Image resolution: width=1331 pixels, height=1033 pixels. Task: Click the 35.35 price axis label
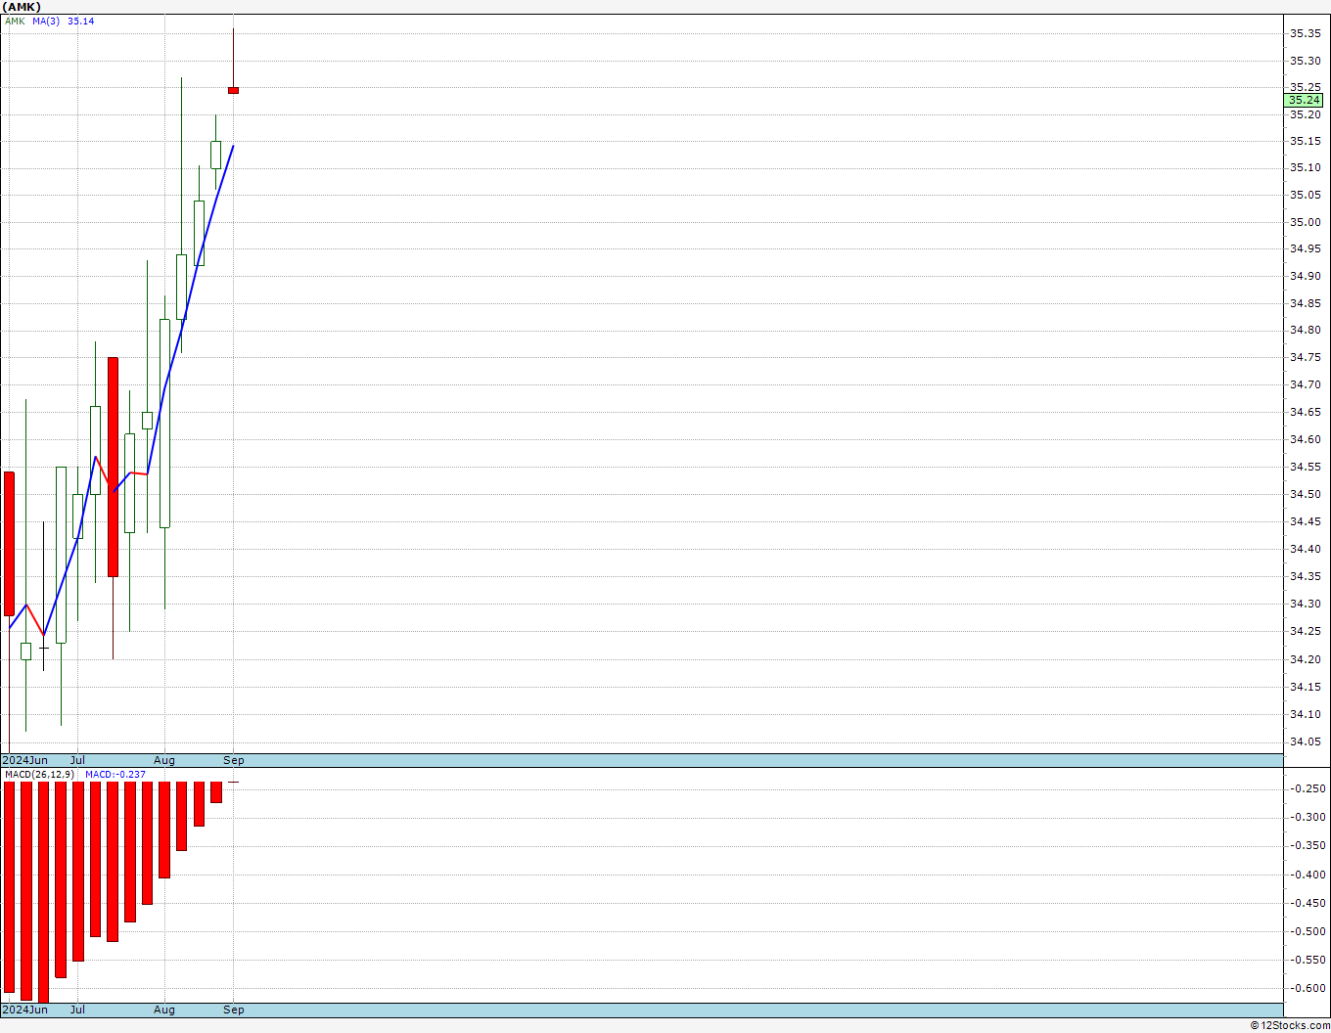(1305, 33)
